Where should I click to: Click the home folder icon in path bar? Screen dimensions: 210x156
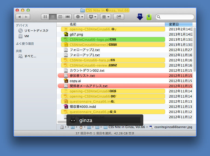point(81,127)
